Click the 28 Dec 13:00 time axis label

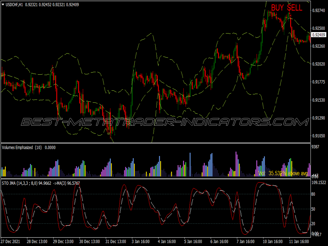point(37,241)
